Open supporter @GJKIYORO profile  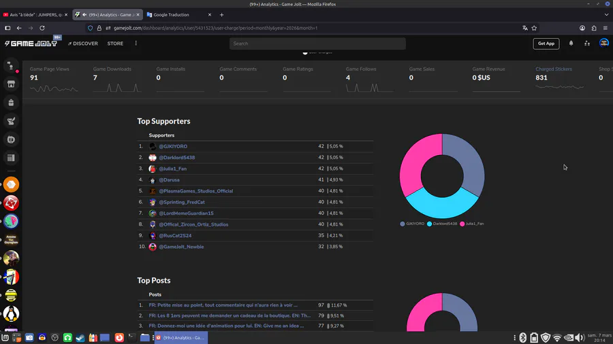point(173,146)
